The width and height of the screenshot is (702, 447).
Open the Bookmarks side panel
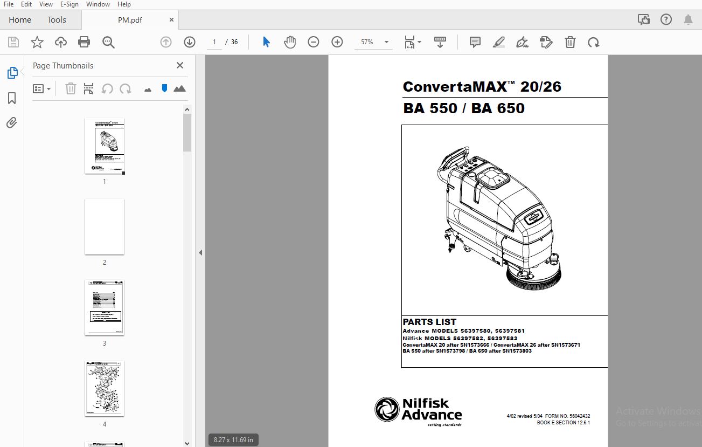pyautogui.click(x=12, y=98)
